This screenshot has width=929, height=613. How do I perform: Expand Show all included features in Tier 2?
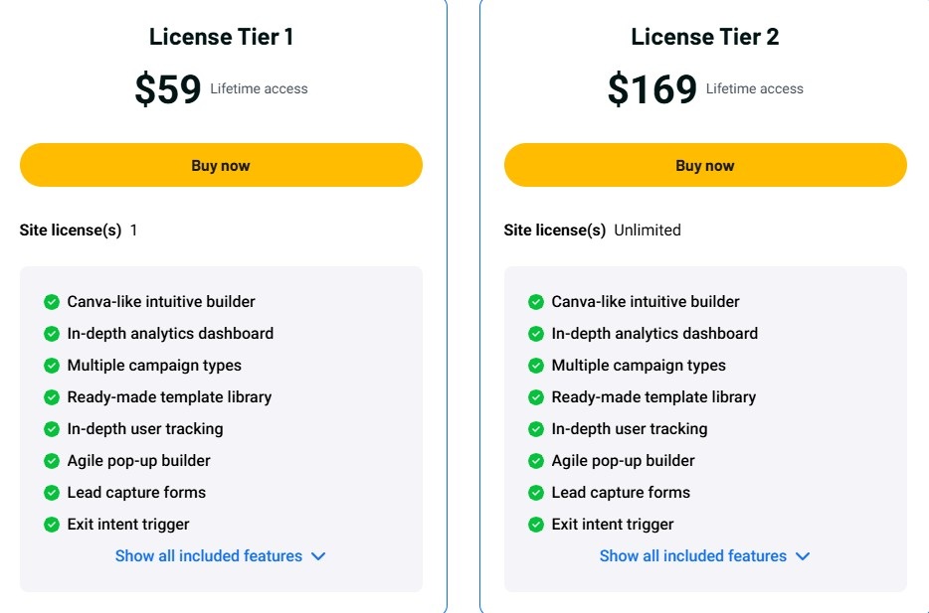click(704, 556)
